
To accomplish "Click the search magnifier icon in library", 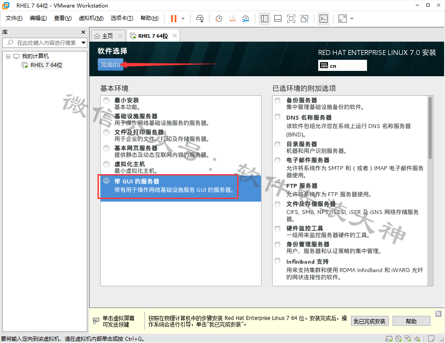I will (10, 43).
